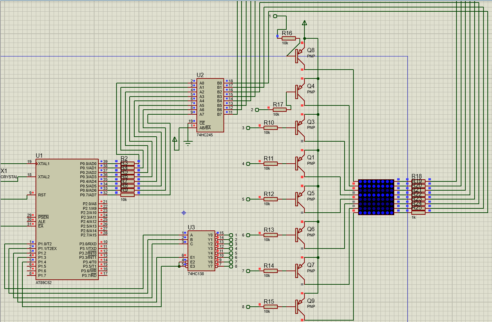The image size is (492, 322).
Task: Select the 74HC138 U3 decoder body
Action: tap(201, 251)
